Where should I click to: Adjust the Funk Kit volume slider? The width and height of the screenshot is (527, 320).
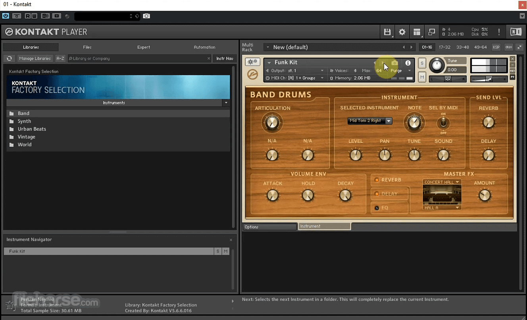488,79
